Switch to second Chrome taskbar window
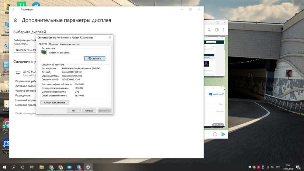 (x=60, y=167)
